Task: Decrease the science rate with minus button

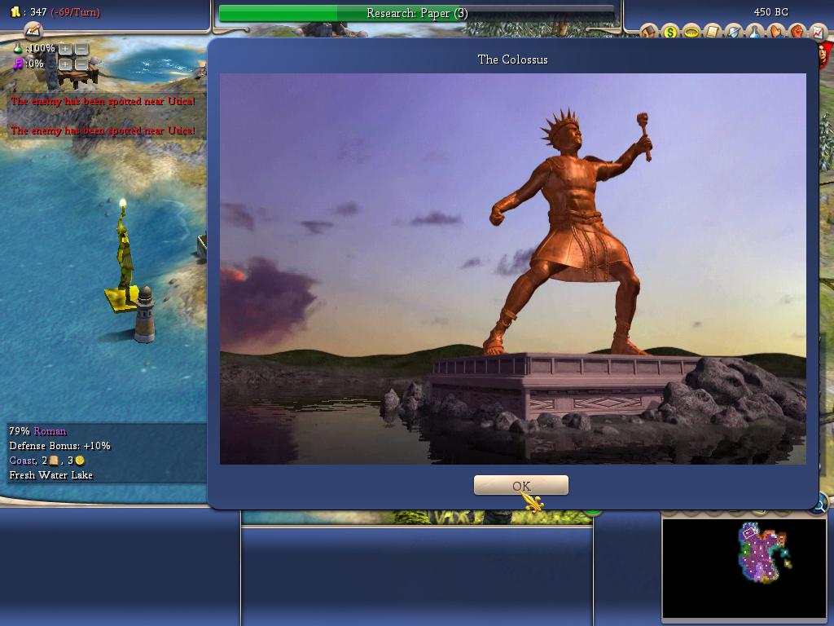Action: (81, 49)
